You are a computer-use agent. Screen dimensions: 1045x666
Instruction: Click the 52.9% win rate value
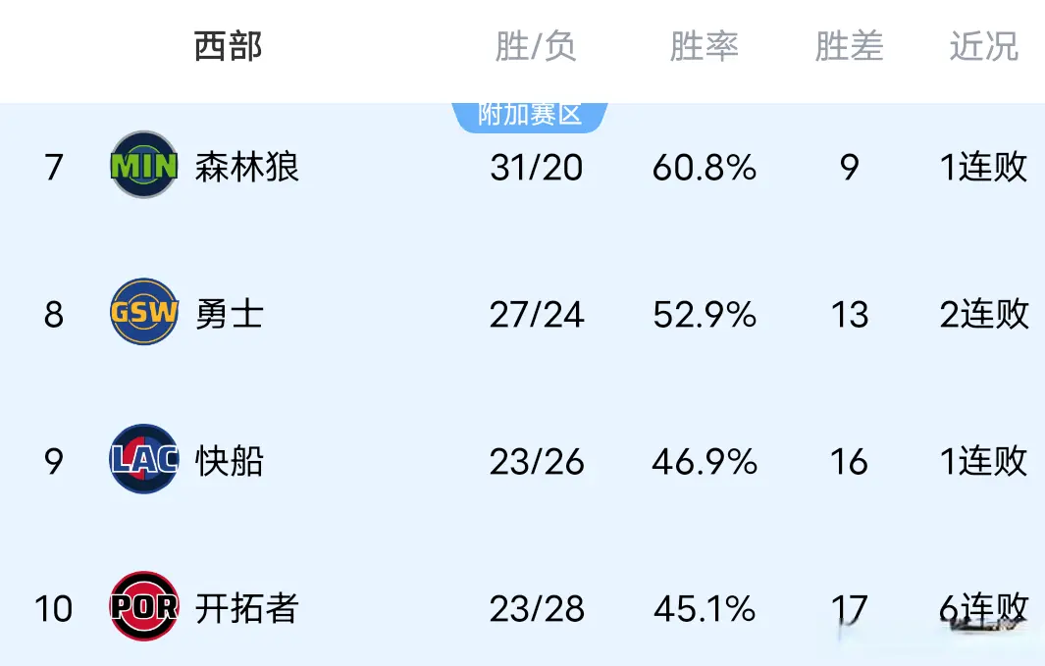tap(704, 315)
